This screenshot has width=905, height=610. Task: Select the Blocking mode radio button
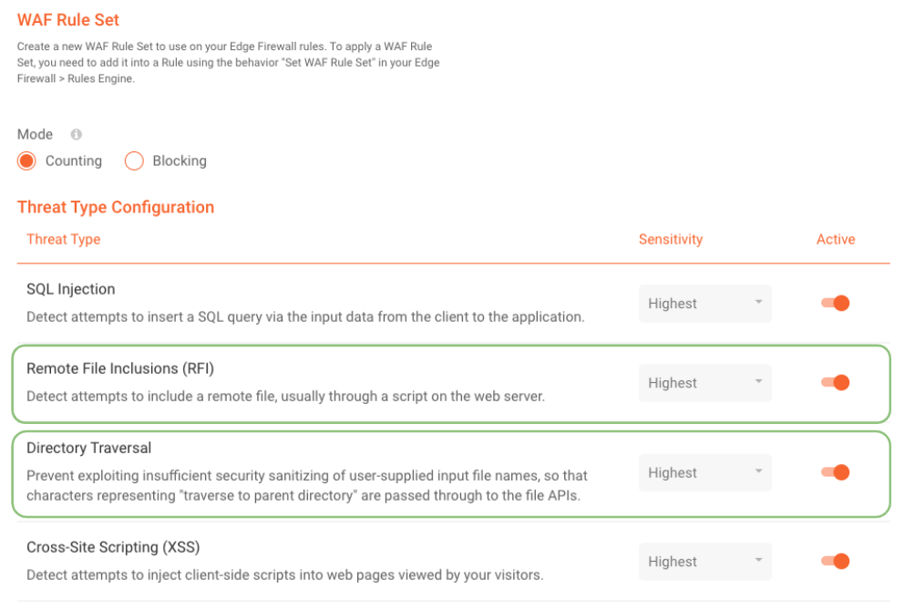134,160
